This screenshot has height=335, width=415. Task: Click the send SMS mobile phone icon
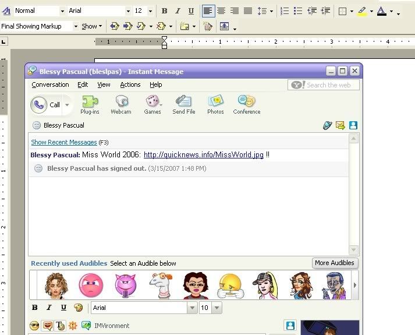point(327,125)
